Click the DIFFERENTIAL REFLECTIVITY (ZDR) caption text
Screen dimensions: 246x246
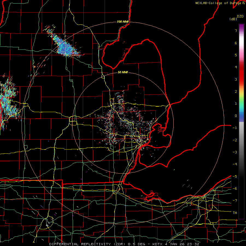click(x=87, y=244)
